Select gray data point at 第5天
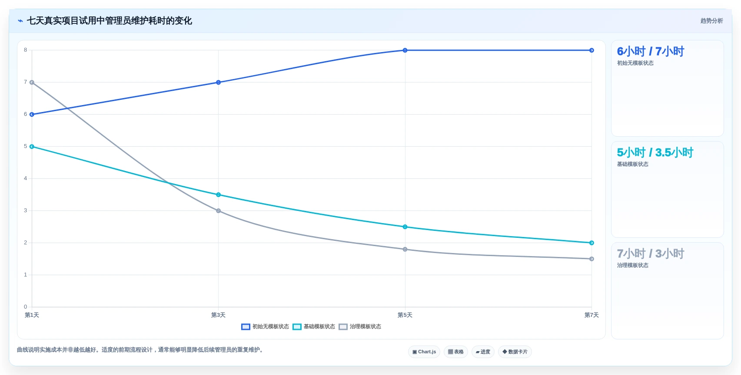This screenshot has height=375, width=741. (405, 250)
